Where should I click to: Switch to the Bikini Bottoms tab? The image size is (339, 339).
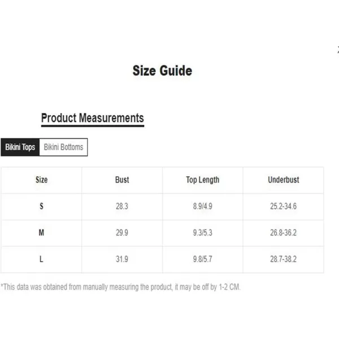pos(63,147)
